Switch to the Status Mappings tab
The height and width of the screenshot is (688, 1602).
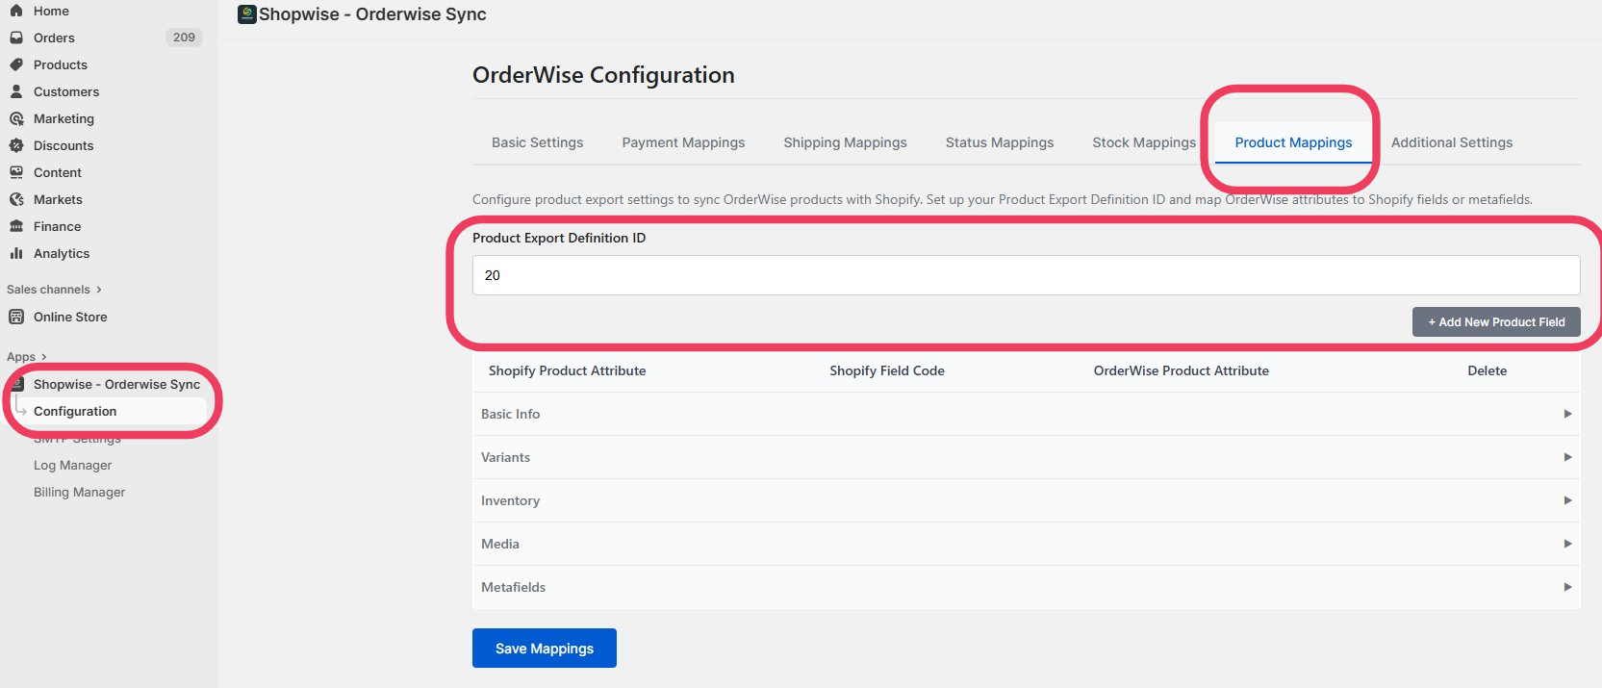pyautogui.click(x=1000, y=142)
